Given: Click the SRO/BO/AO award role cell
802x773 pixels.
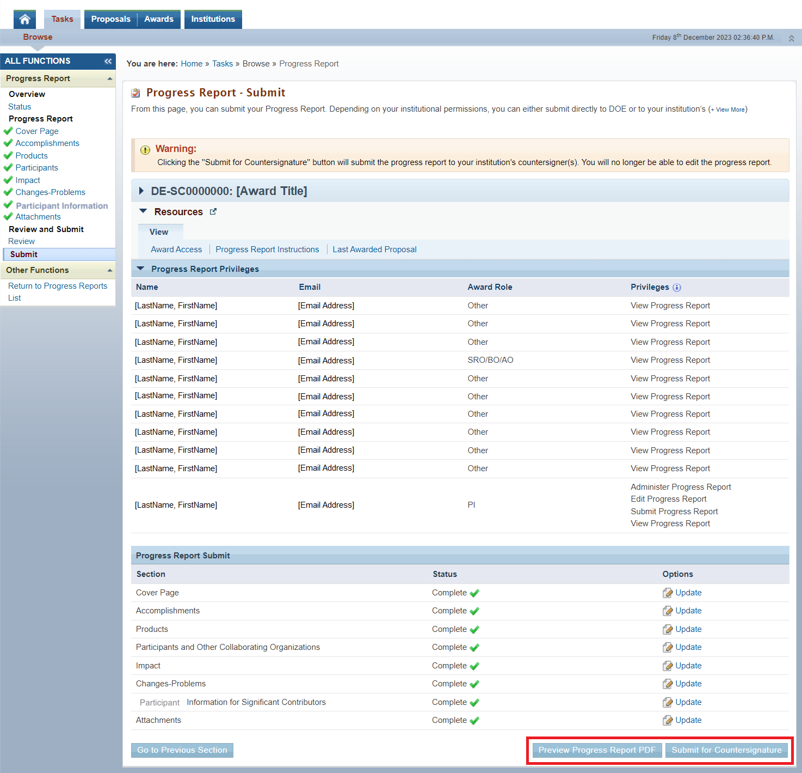Looking at the screenshot, I should point(490,360).
